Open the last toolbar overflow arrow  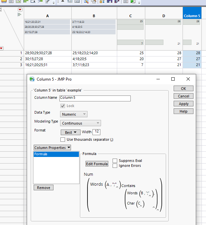click(x=139, y=3)
